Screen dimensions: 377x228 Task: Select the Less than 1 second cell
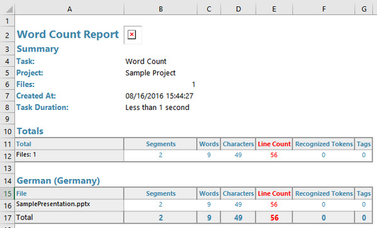coord(157,107)
